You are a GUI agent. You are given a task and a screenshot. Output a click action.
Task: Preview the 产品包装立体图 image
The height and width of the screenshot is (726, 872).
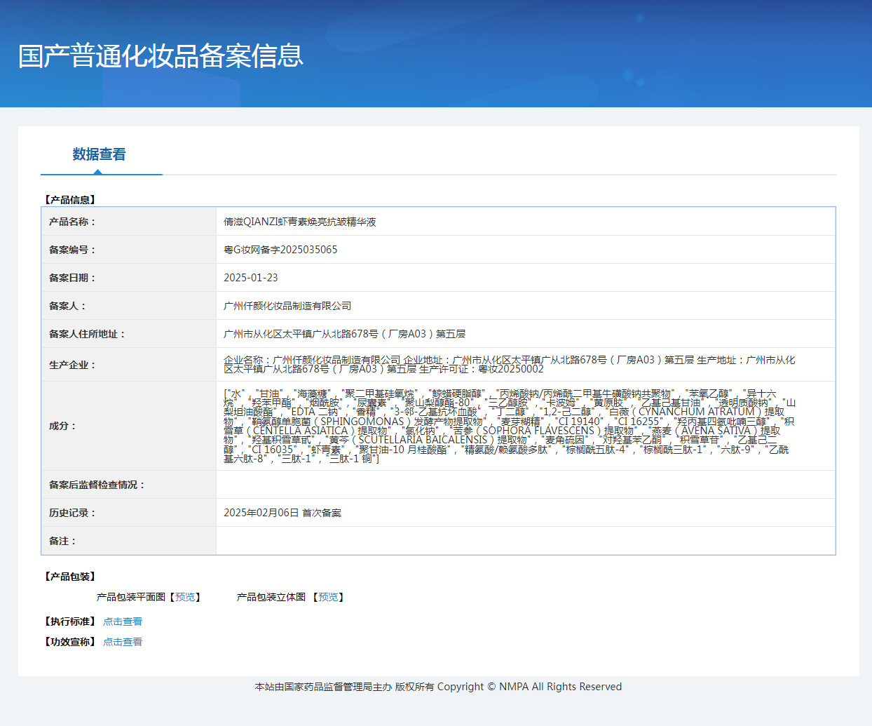(328, 597)
